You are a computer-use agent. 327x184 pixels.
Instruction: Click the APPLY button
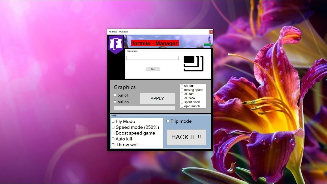(157, 98)
